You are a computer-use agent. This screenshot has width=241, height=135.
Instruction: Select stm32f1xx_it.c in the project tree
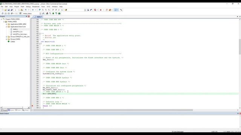coord(18,31)
